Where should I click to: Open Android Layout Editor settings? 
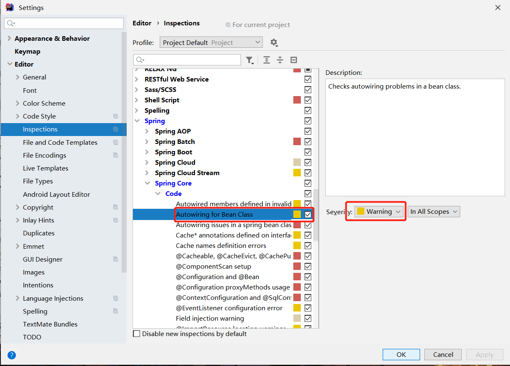pos(56,194)
